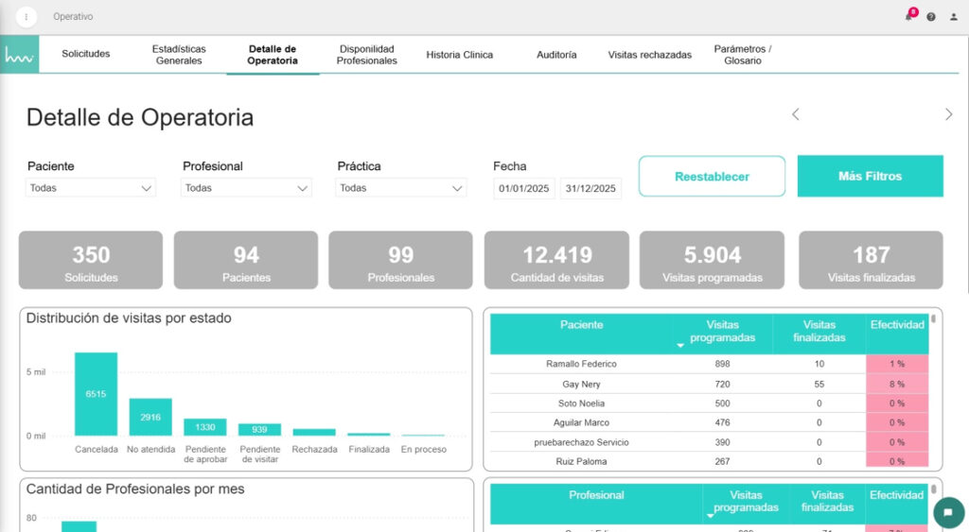Viewport: 969px width, 532px height.
Task: Open the chat bubble widget
Action: [948, 512]
